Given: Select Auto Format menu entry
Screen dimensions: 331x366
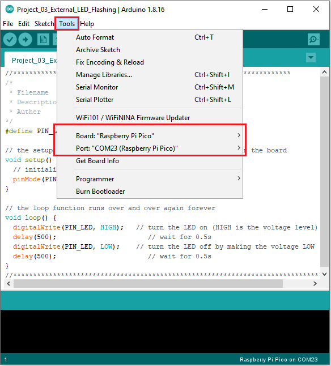Looking at the screenshot, I should [x=150, y=37].
